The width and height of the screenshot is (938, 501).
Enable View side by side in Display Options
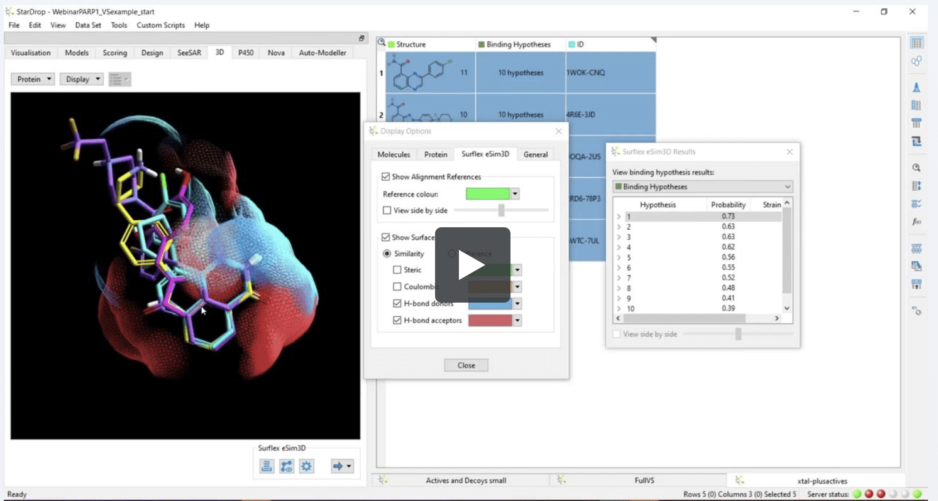[x=387, y=210]
